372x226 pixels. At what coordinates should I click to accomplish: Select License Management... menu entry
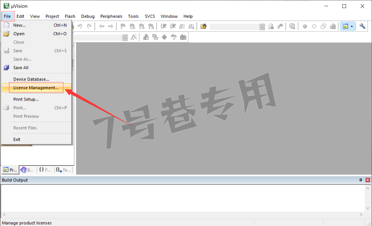tap(36, 88)
